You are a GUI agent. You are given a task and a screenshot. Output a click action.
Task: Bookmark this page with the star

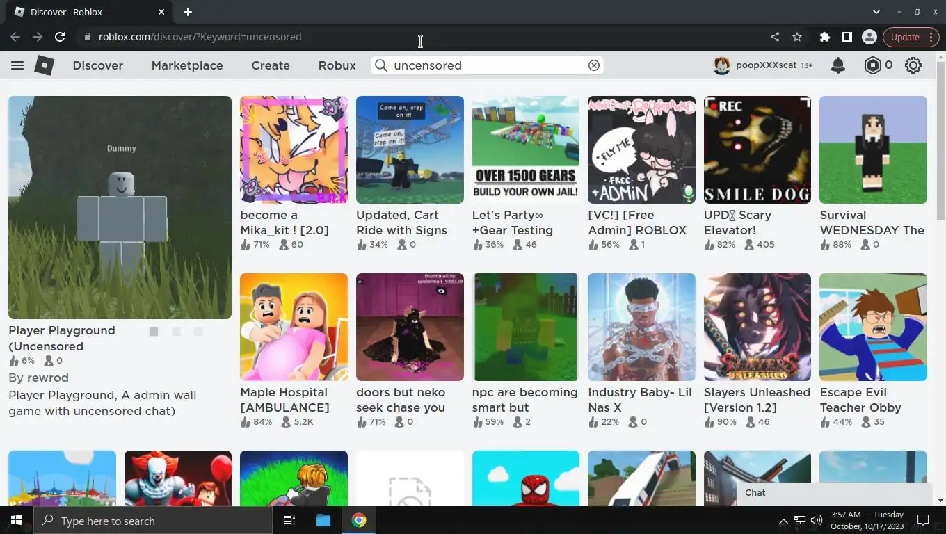[797, 37]
